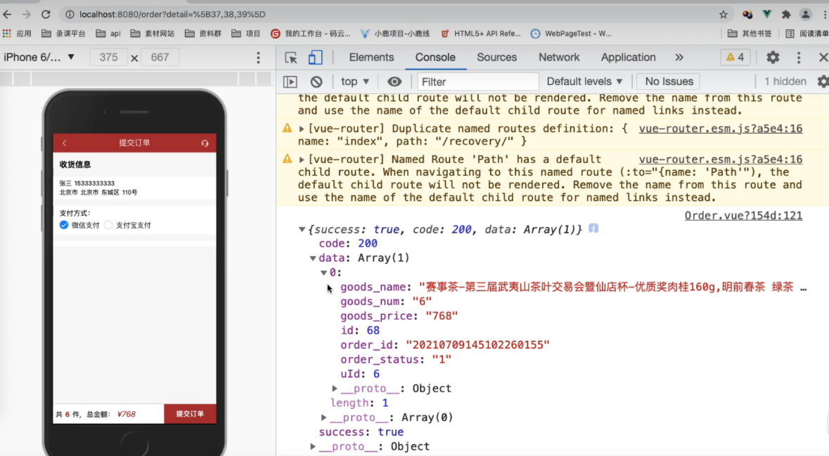The image size is (829, 456).
Task: Switch to the Application tab
Action: (628, 57)
